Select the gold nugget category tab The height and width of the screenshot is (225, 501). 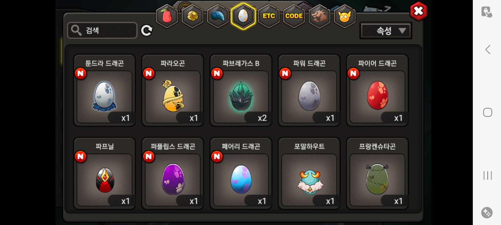(x=192, y=16)
